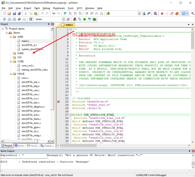Click the Find in Files icon
Screen dimensions: 195x177
point(144,14)
